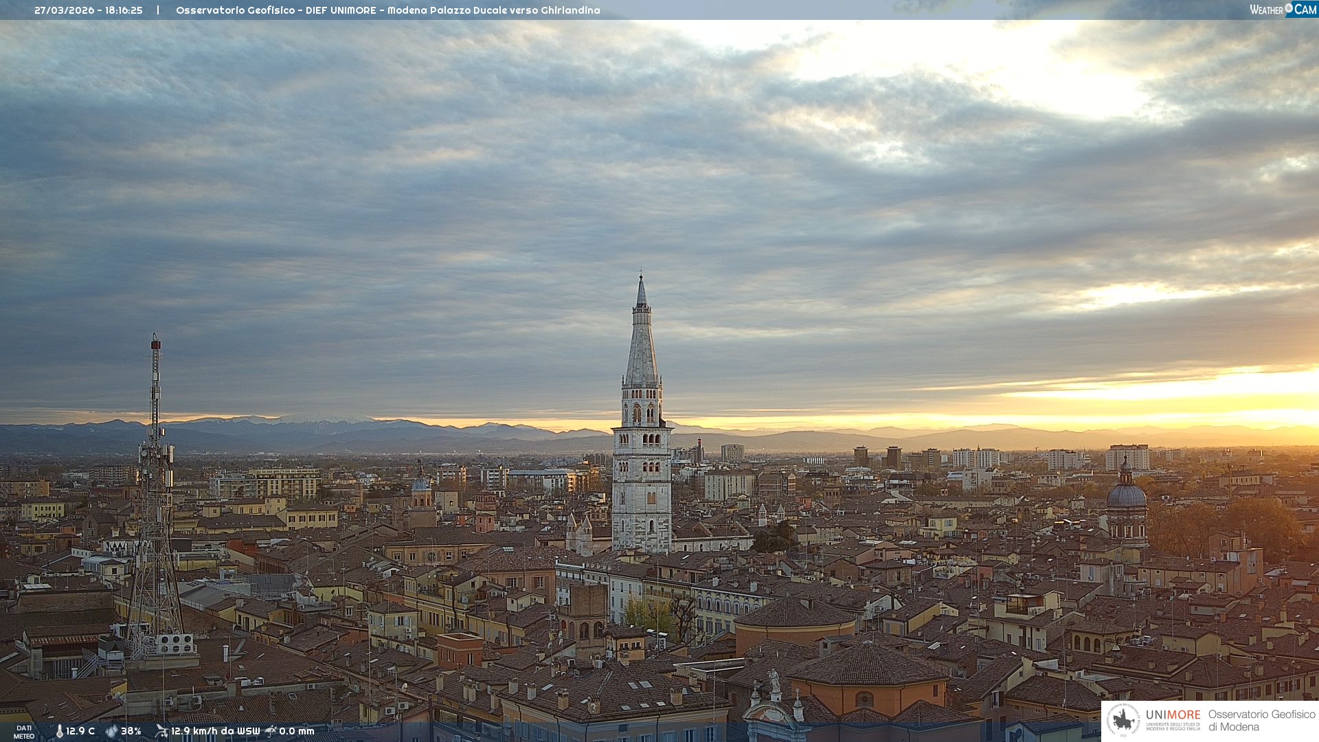This screenshot has width=1319, height=742.
Task: Click the blue church dome on the right
Action: coord(1126,495)
